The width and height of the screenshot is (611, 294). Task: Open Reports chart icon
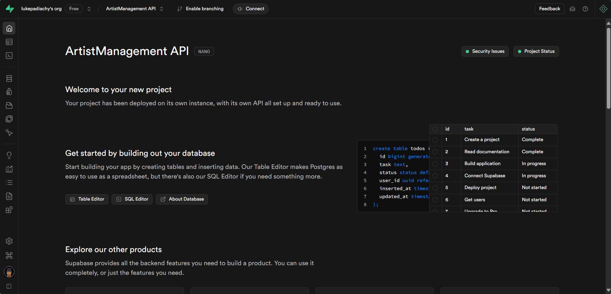pos(9,169)
